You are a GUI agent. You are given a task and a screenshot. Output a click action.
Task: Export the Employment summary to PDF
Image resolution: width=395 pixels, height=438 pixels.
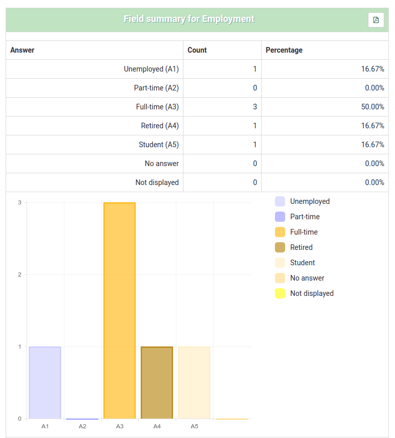[376, 20]
